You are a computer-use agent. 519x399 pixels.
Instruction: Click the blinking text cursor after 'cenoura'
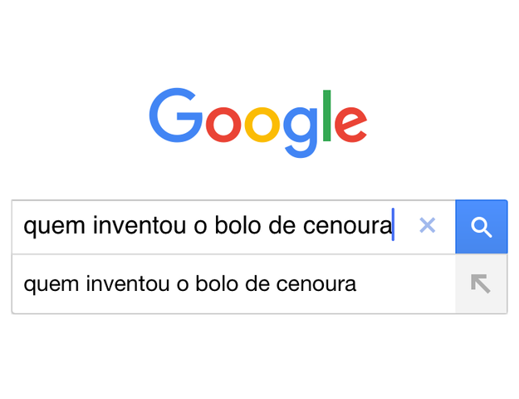(393, 224)
